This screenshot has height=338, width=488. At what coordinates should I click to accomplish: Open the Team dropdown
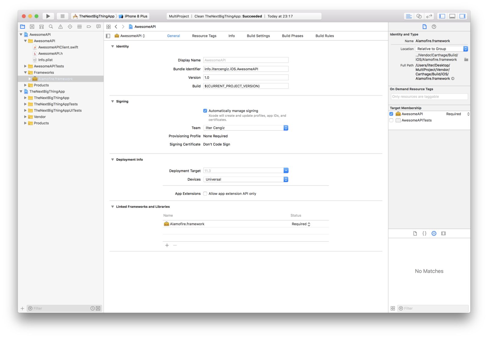(x=246, y=128)
